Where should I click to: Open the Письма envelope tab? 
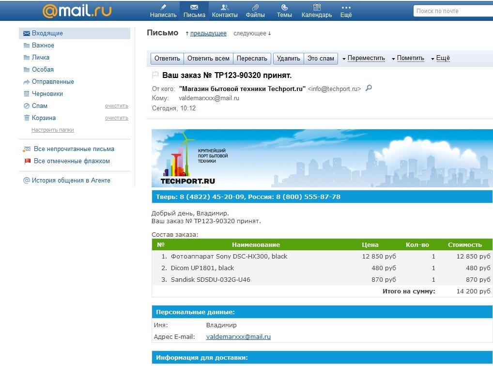(x=194, y=11)
